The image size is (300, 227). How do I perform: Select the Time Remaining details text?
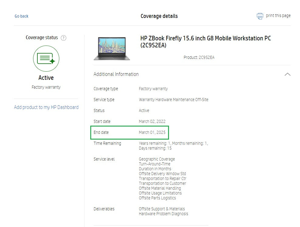click(173, 145)
